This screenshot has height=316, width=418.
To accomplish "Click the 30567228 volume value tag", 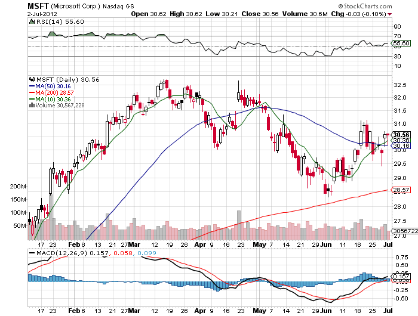I will 405,231.
